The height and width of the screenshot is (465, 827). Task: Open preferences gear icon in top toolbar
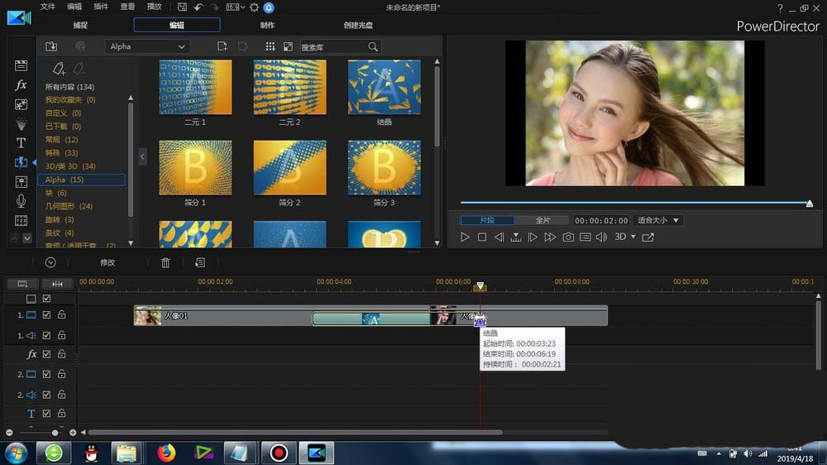tap(254, 7)
